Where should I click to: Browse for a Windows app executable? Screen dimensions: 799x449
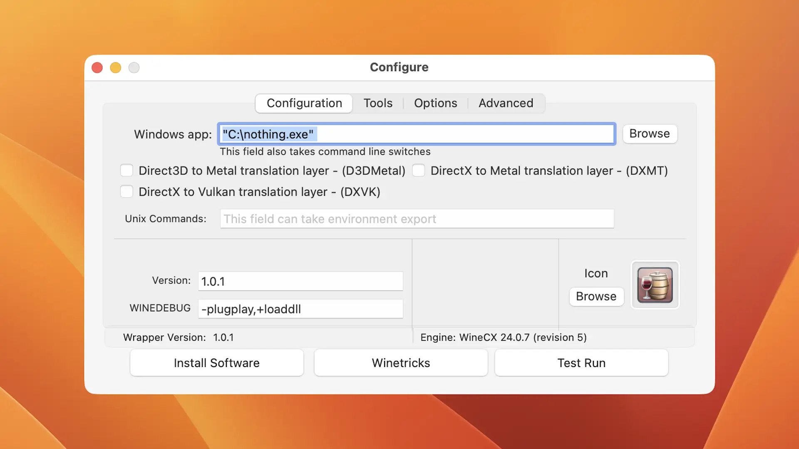pos(649,134)
